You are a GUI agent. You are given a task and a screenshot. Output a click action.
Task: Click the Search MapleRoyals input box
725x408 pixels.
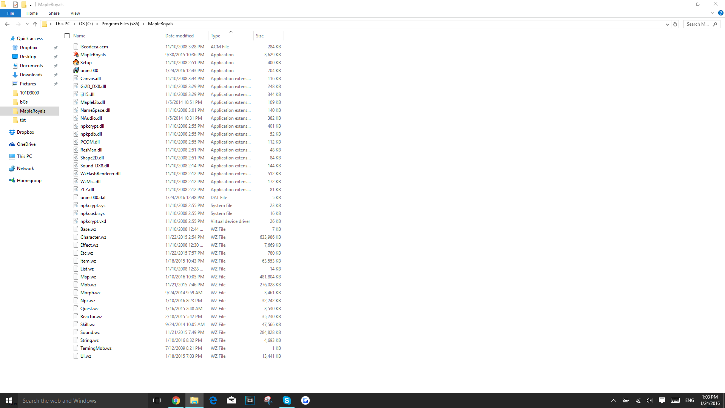coord(698,24)
